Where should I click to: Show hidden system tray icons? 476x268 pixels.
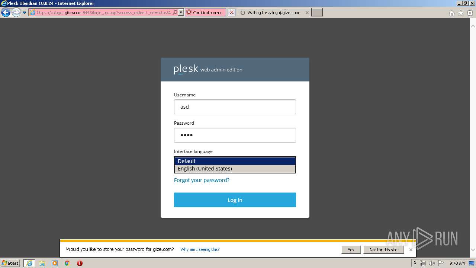[x=415, y=263]
